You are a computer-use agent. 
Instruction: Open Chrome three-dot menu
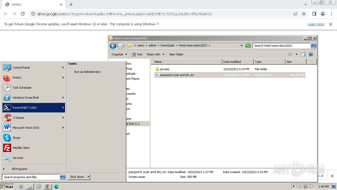click(x=331, y=14)
